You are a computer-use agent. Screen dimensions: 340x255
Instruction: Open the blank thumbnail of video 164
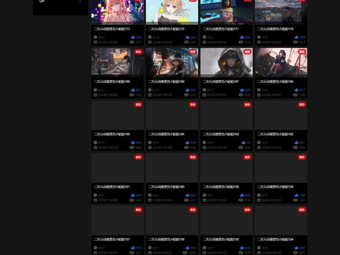tap(172, 115)
